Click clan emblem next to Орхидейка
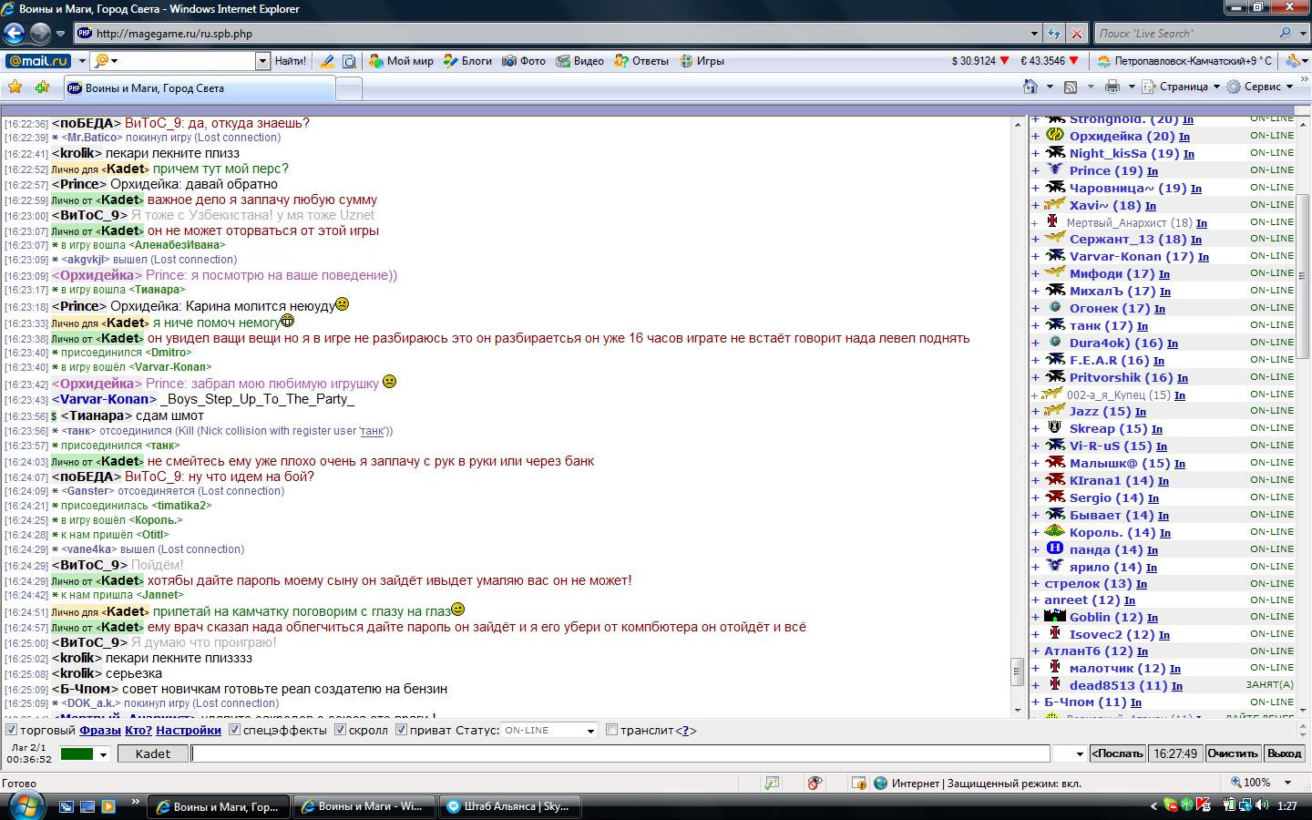The width and height of the screenshot is (1312, 820). (x=1055, y=136)
